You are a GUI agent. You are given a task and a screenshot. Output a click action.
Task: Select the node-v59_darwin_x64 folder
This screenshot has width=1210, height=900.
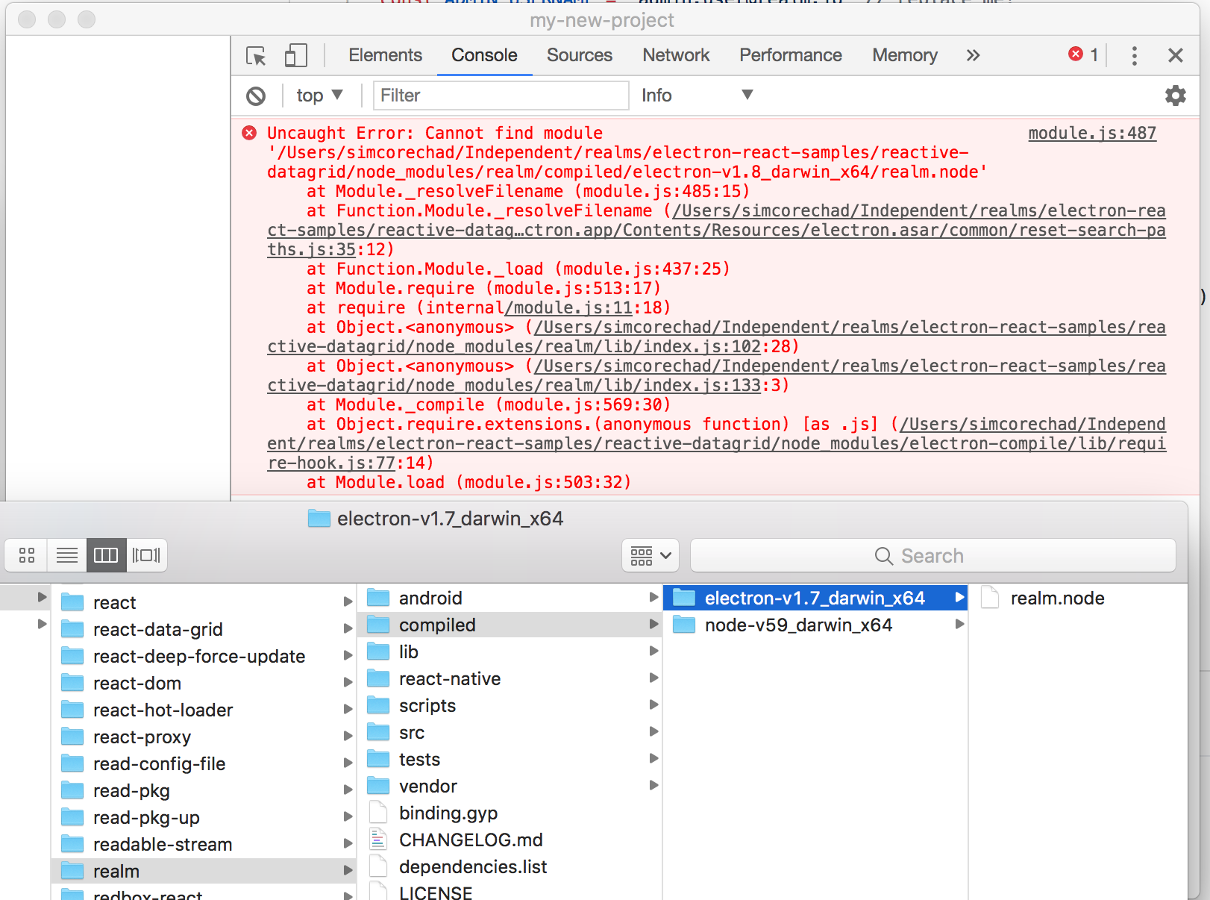[x=798, y=625]
